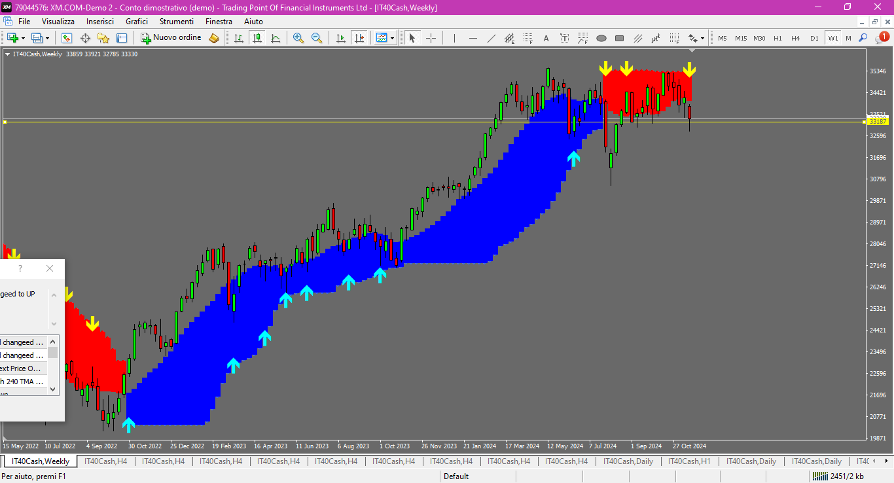Expand the new chart dropdown arrow

coord(22,38)
